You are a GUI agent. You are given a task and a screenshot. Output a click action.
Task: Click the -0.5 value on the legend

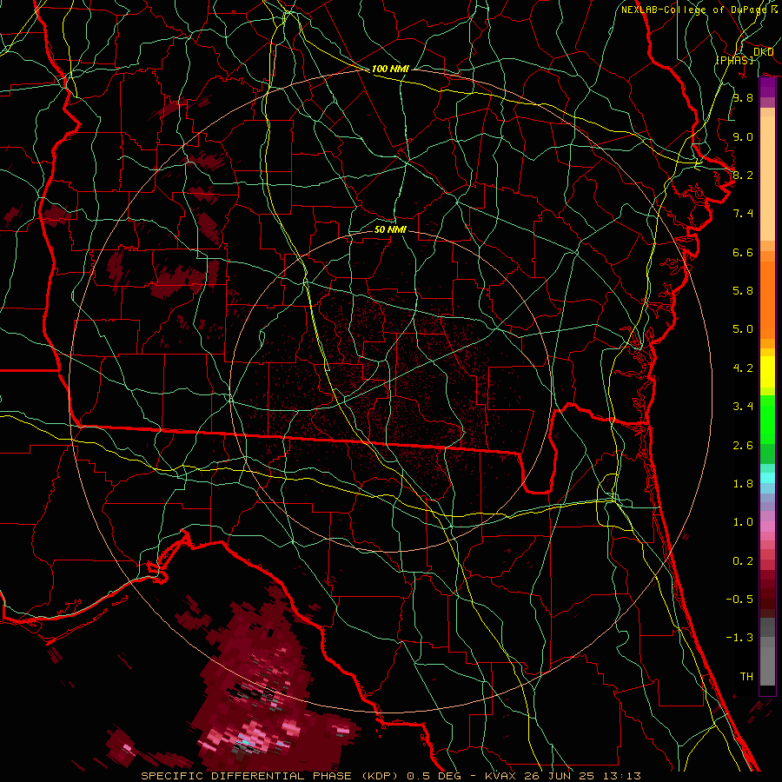[739, 600]
